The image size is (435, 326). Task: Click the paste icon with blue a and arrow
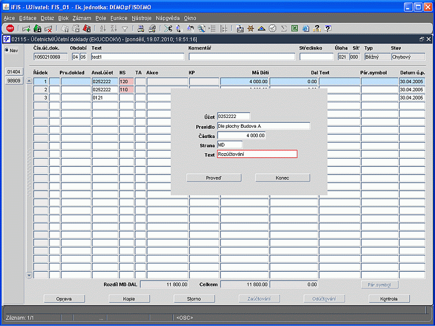click(190, 28)
